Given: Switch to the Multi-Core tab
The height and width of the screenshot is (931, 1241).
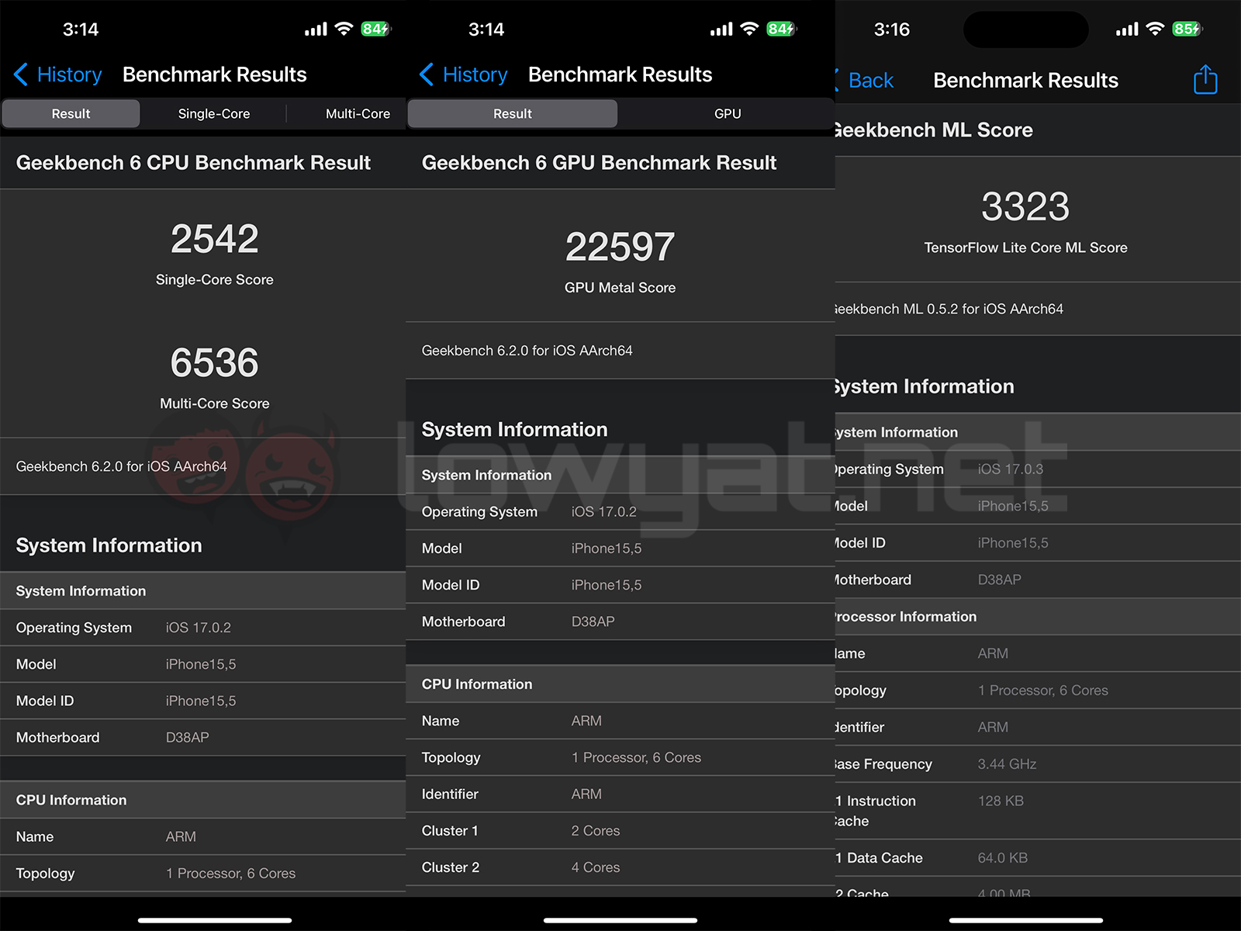Looking at the screenshot, I should [x=358, y=113].
